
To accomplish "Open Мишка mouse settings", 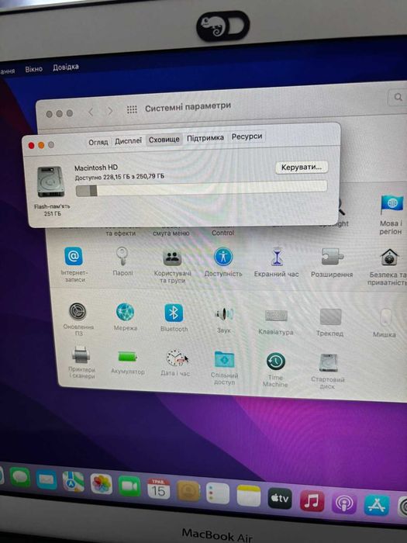I will (x=385, y=323).
